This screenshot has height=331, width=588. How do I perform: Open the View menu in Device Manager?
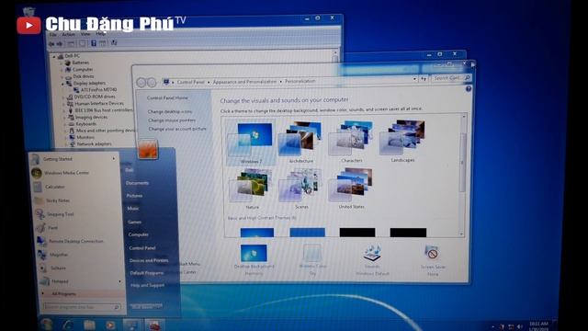[85, 34]
